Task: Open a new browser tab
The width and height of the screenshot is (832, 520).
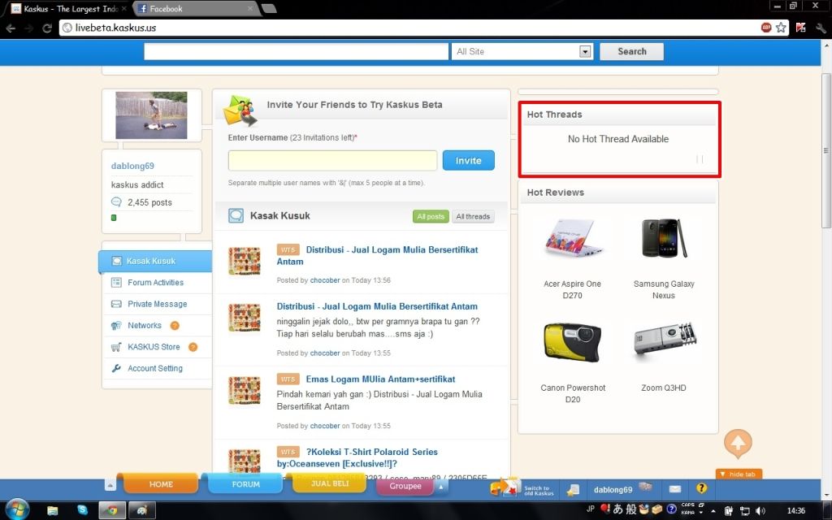Action: point(269,8)
